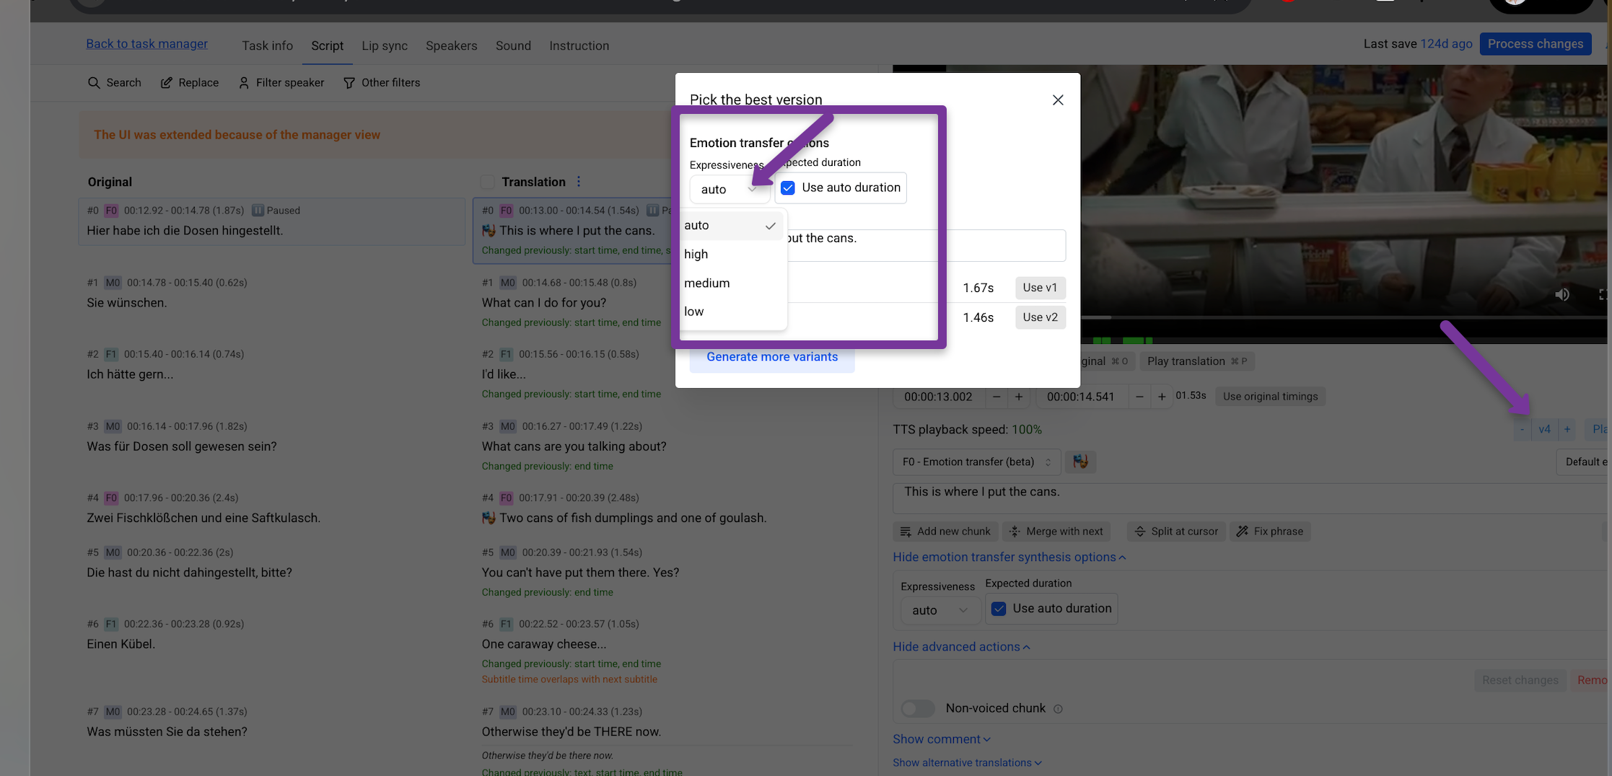Open the Default dropdown at the panel edge
Image resolution: width=1612 pixels, height=776 pixels.
coord(1583,462)
